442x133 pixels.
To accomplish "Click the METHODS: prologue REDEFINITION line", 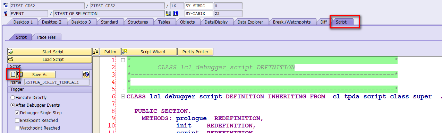I will point(202,118).
